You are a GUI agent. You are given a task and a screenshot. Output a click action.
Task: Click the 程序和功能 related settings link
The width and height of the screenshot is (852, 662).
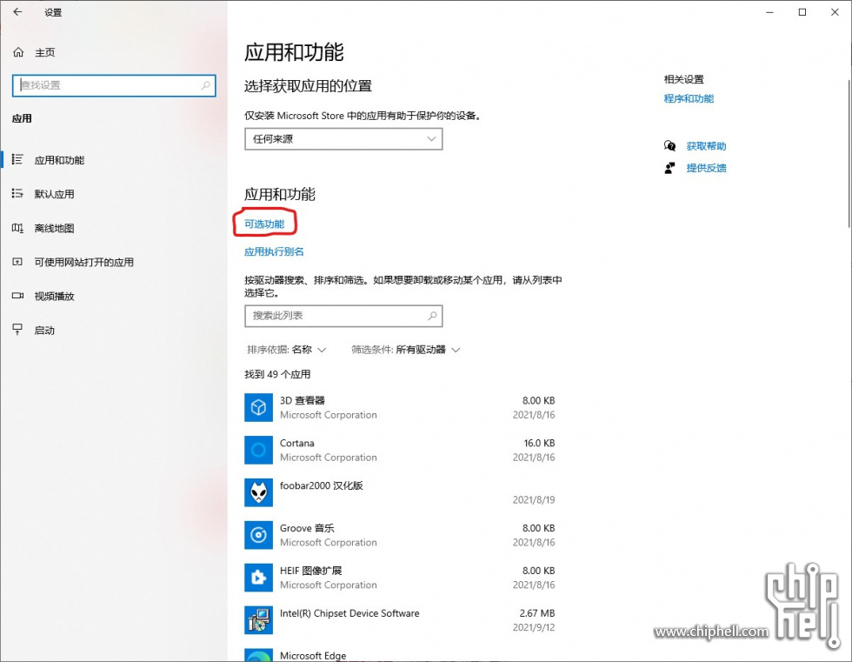pyautogui.click(x=689, y=99)
